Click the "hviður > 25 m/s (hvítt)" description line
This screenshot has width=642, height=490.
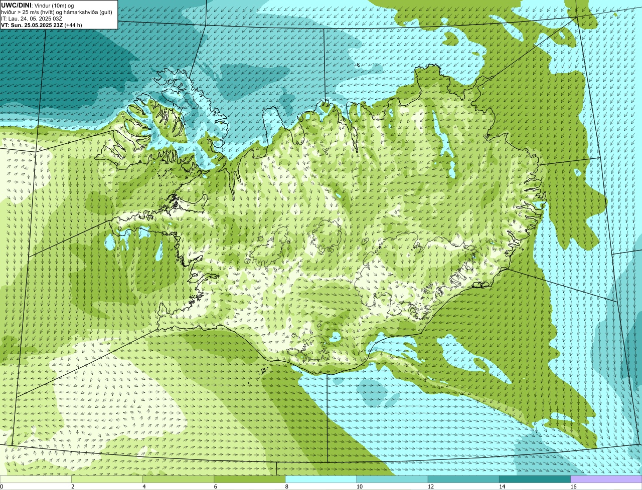(x=57, y=12)
